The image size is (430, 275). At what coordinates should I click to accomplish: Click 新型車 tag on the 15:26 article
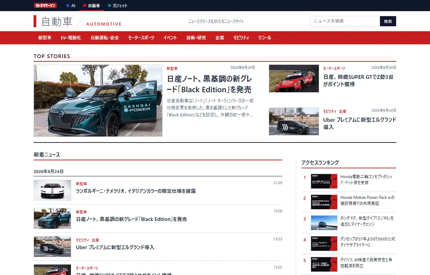point(81,212)
